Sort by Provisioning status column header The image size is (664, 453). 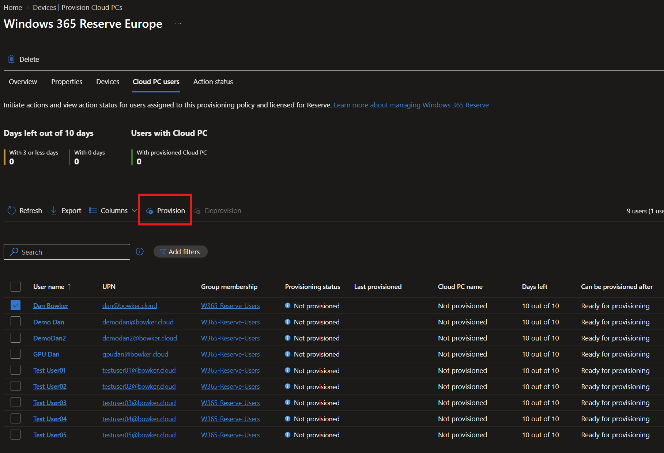pos(313,287)
